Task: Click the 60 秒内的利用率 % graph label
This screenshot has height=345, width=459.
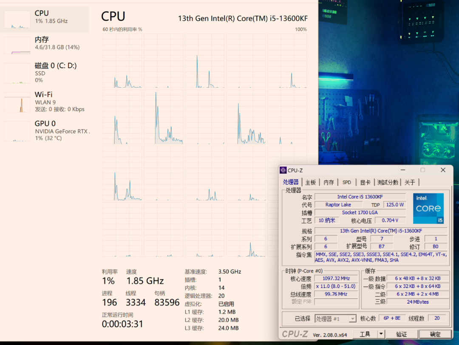Action: [x=122, y=29]
